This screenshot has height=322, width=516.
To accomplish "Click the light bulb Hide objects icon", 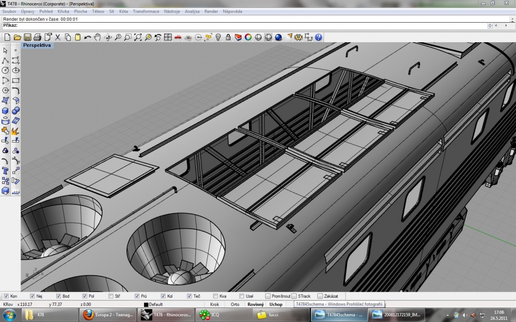I will tap(218, 37).
